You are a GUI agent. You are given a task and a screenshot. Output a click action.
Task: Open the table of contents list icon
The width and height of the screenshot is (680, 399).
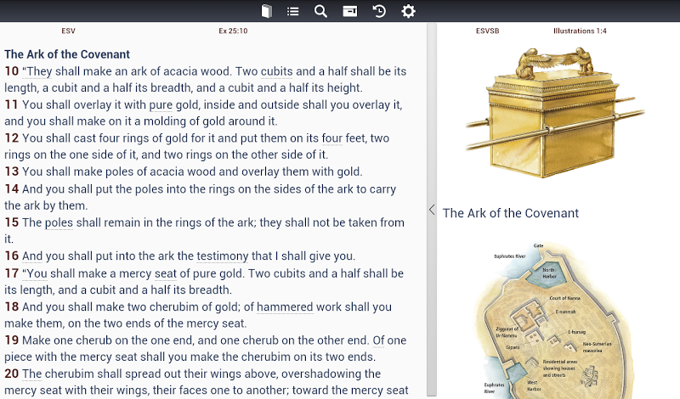tap(293, 11)
